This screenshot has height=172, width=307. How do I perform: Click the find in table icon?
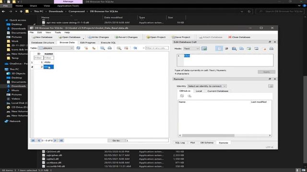pyautogui.click(x=135, y=48)
